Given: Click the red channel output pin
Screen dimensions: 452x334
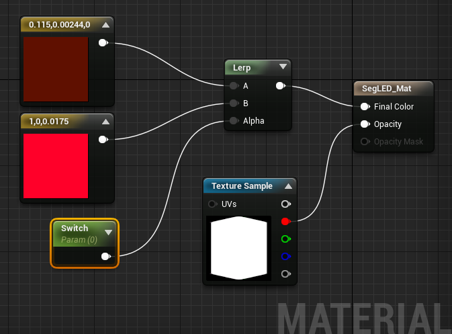Looking at the screenshot, I should 285,222.
